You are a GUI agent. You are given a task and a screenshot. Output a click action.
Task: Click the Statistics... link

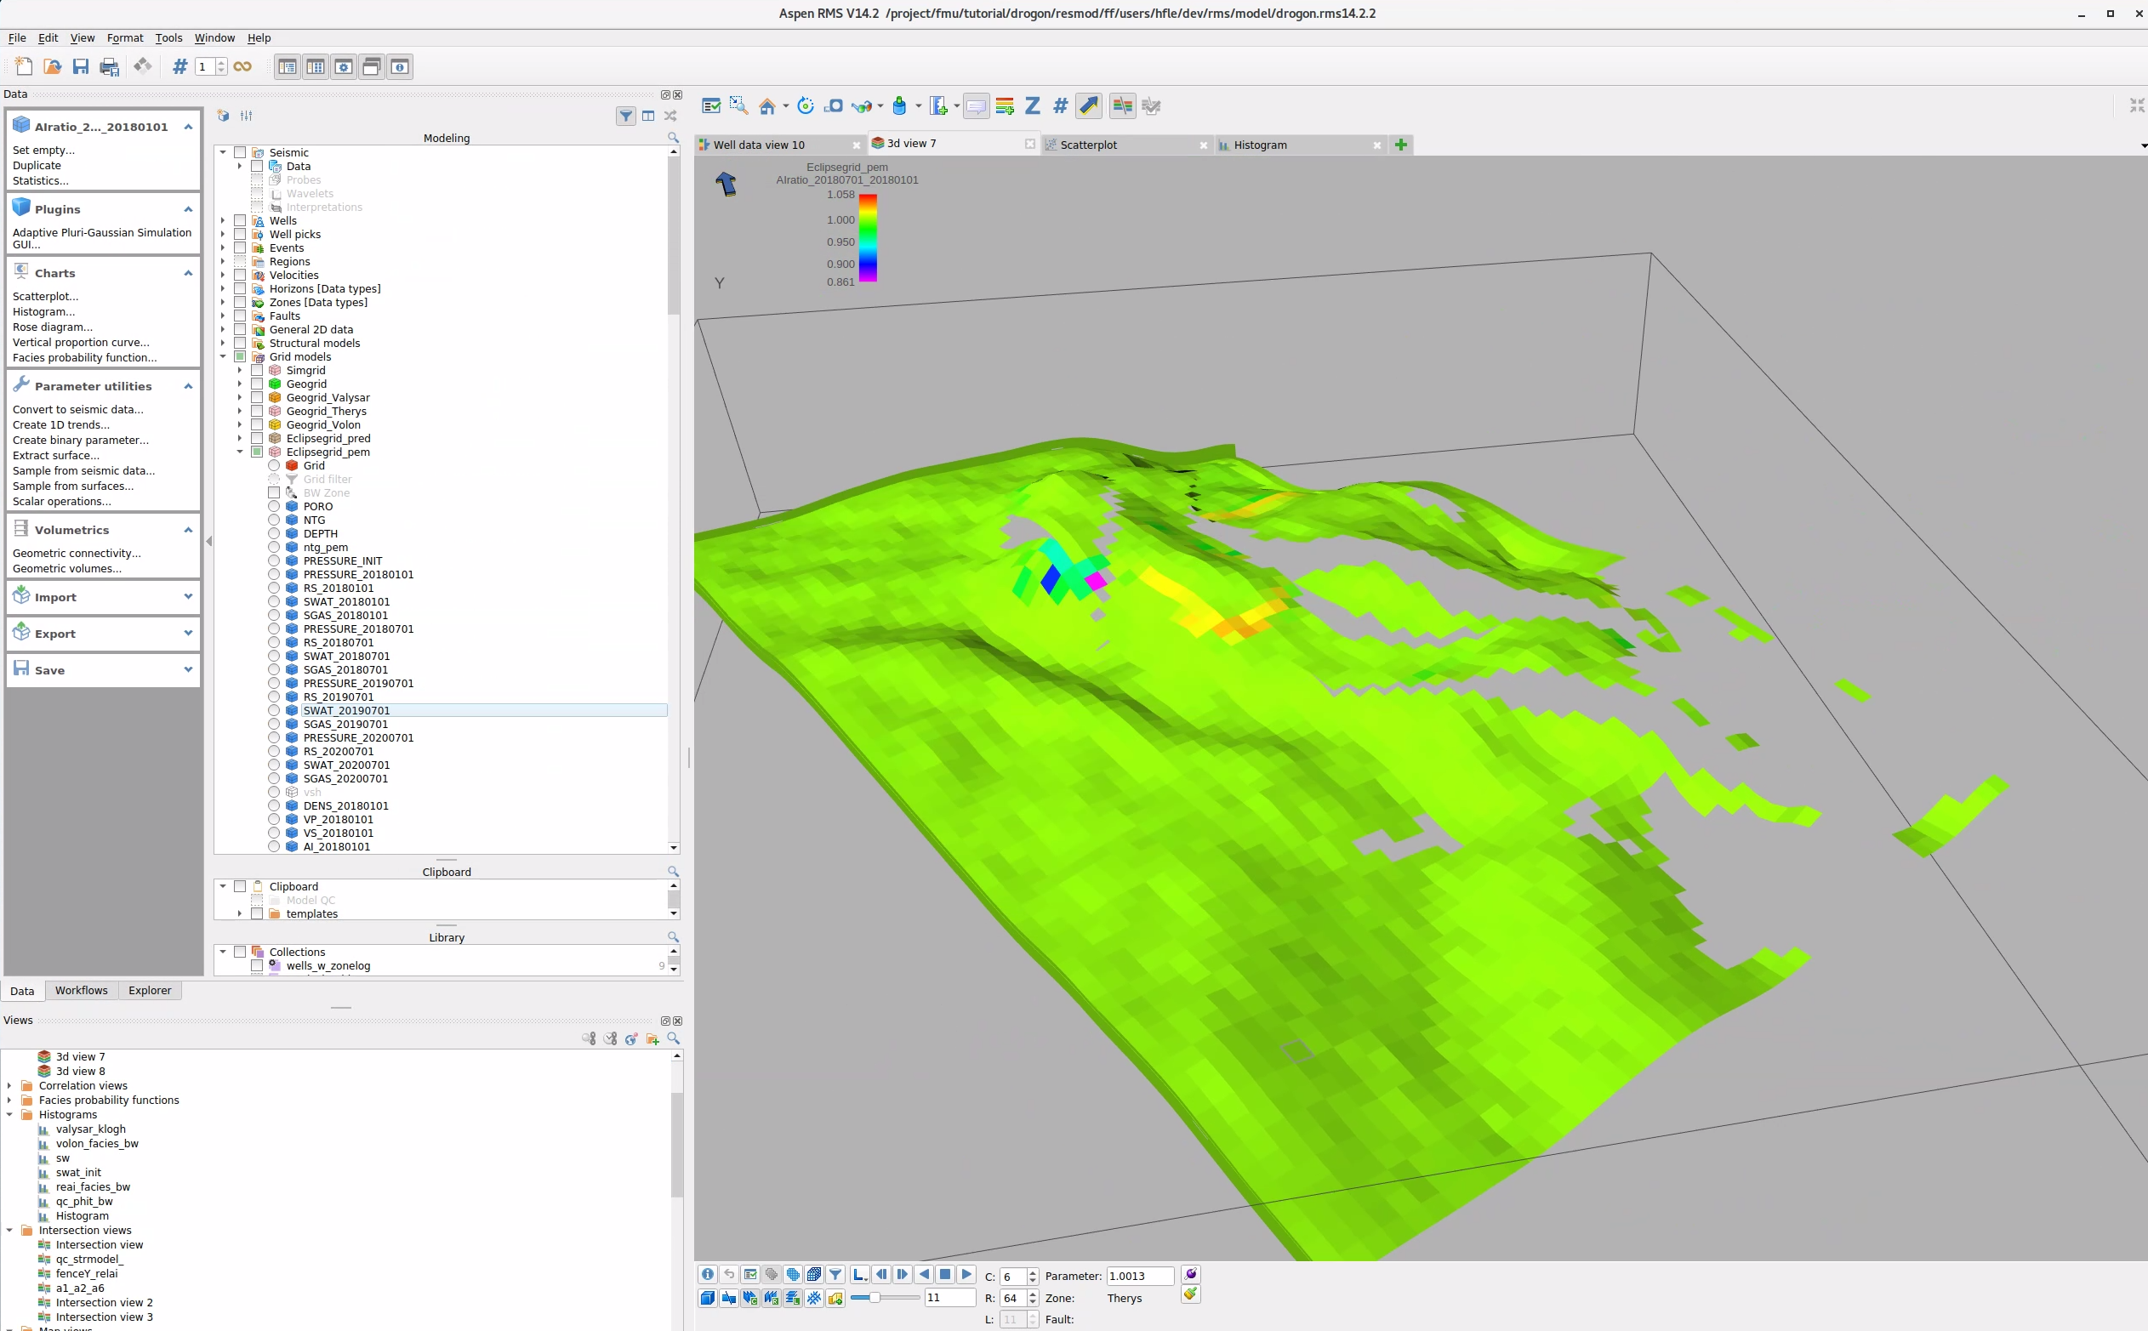pyautogui.click(x=41, y=180)
